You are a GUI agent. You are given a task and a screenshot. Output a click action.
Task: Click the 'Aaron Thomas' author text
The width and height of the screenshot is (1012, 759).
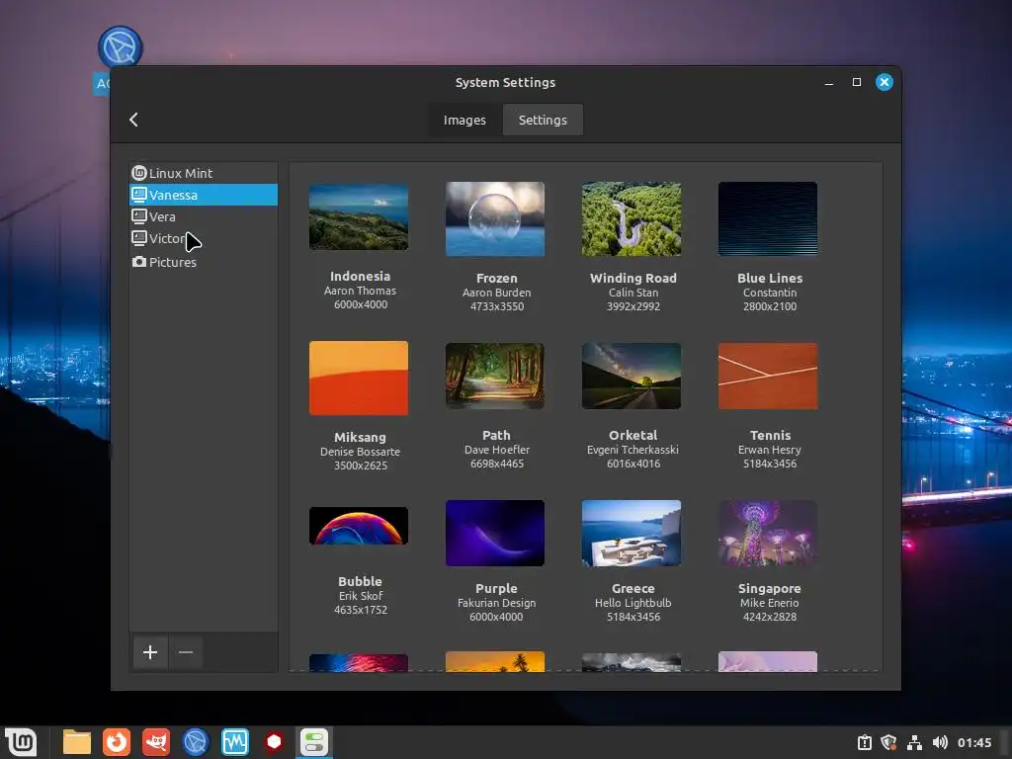point(360,292)
